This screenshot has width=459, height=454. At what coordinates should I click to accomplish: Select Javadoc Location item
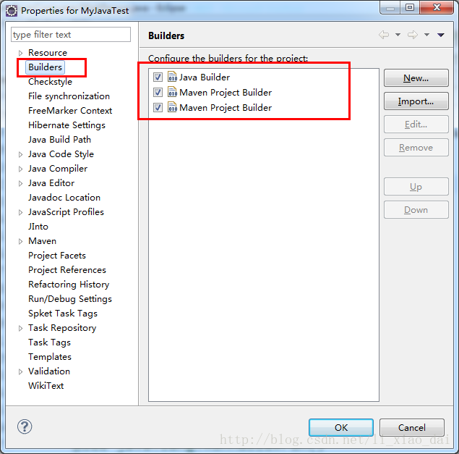(64, 198)
